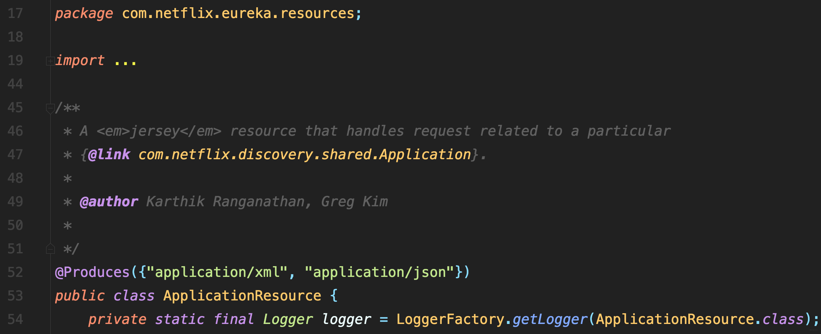The height and width of the screenshot is (334, 821).
Task: Click the @Produces annotation
Action: click(x=92, y=272)
